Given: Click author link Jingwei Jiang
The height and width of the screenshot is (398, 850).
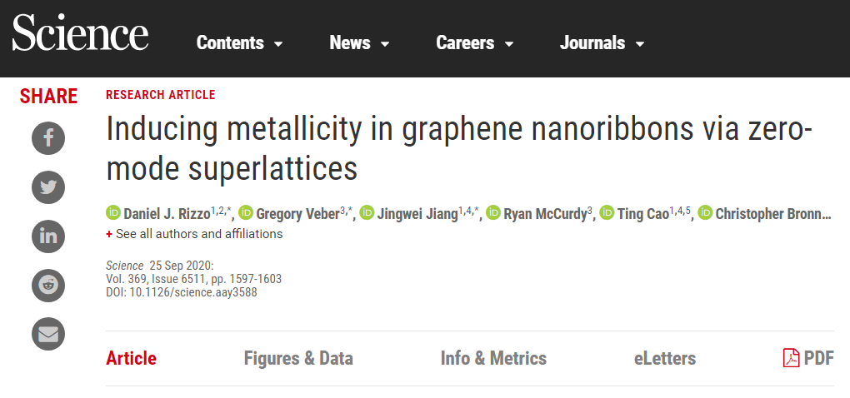Looking at the screenshot, I should tap(418, 214).
